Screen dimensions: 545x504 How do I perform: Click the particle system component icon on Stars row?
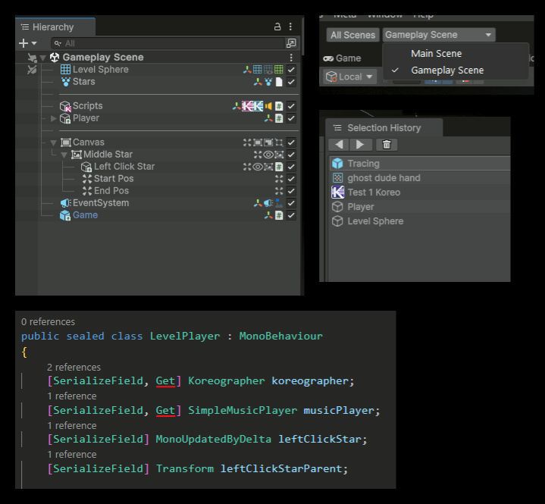click(268, 82)
